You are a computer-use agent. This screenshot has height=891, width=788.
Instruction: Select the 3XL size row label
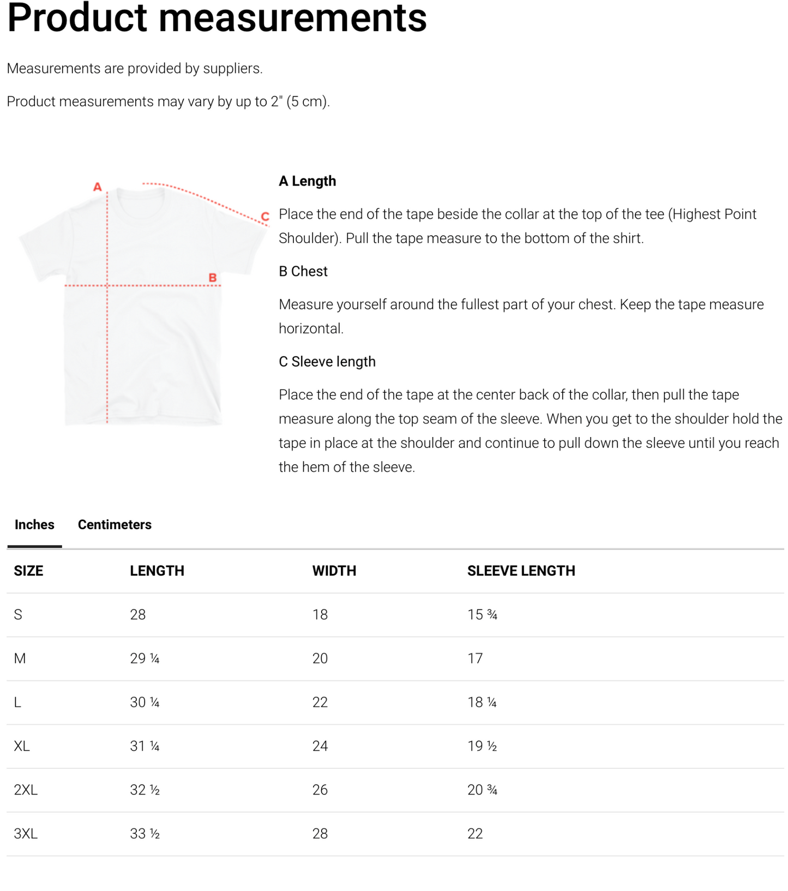(x=26, y=834)
